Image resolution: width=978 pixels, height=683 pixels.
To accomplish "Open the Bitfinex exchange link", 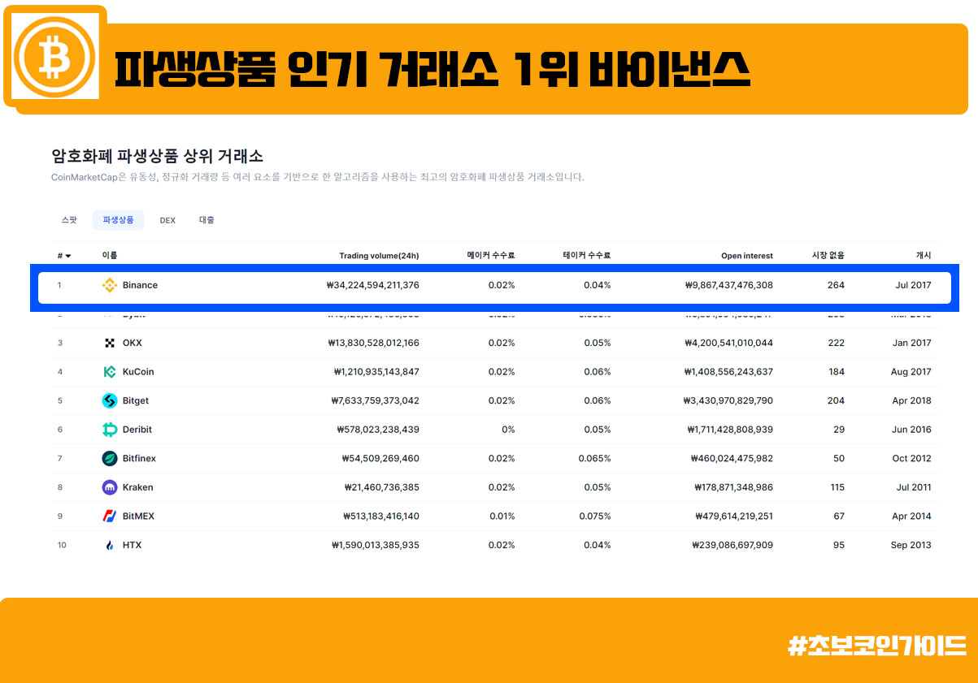I will pos(139,458).
